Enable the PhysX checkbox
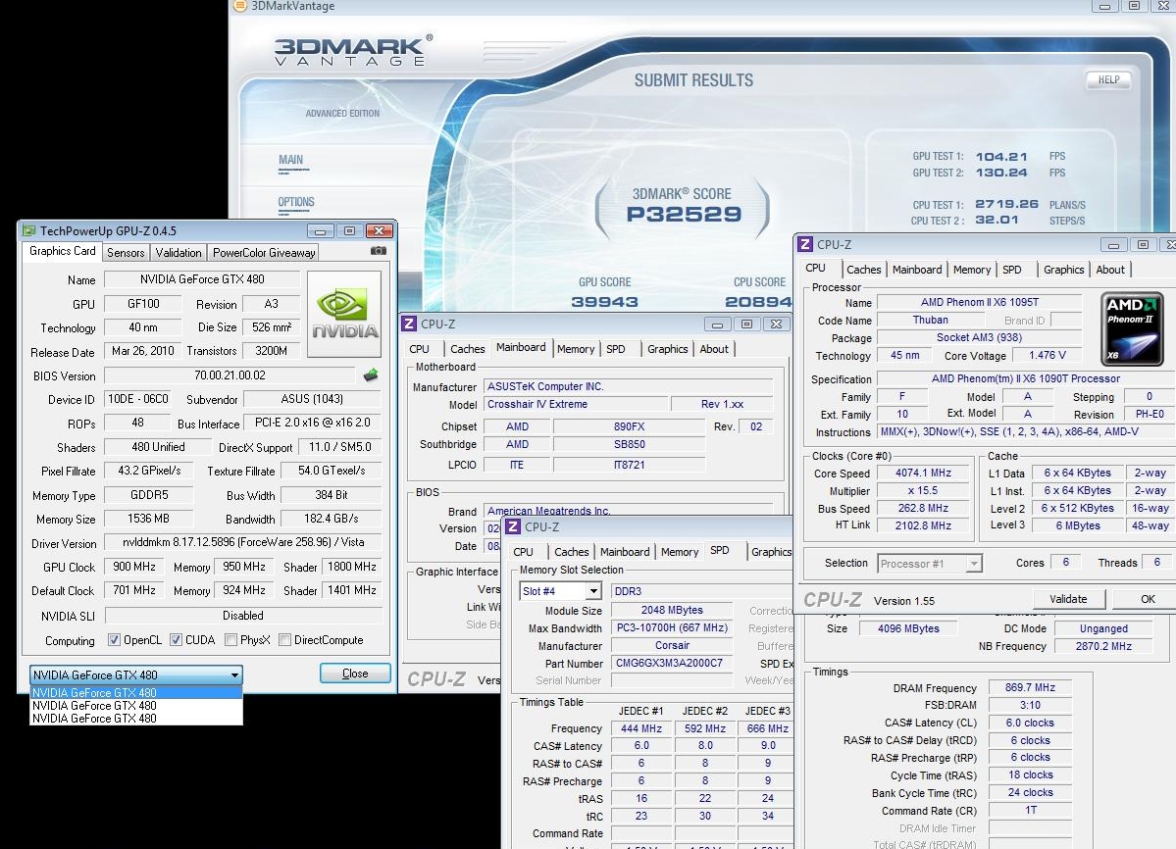The width and height of the screenshot is (1176, 849). 231,640
